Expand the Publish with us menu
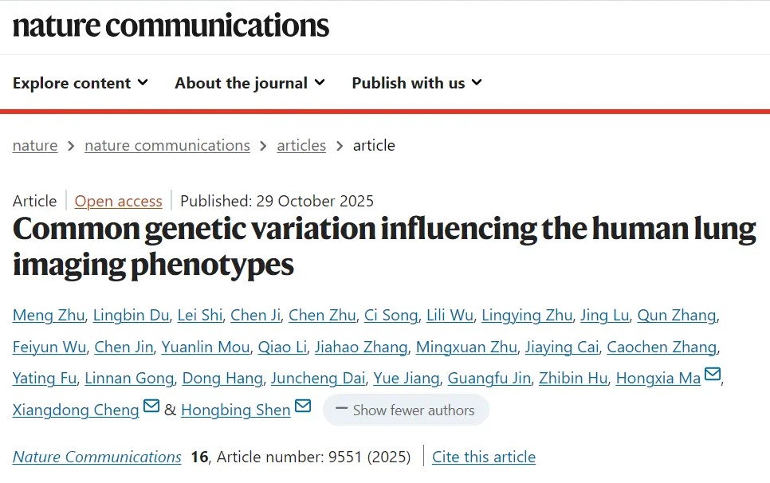 pyautogui.click(x=417, y=83)
